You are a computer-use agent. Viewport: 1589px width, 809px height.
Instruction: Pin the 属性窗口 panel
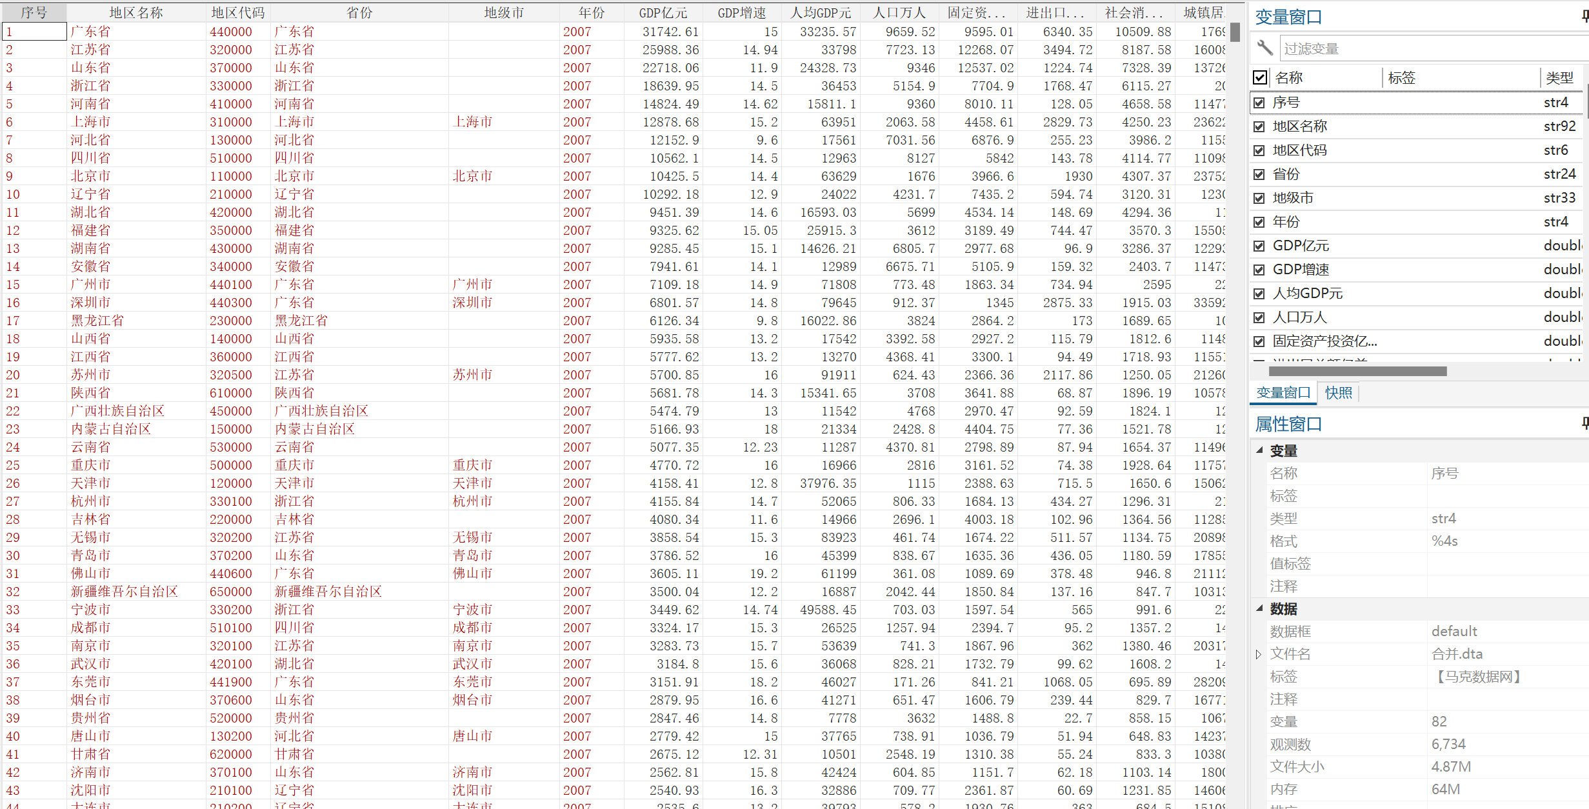1584,423
